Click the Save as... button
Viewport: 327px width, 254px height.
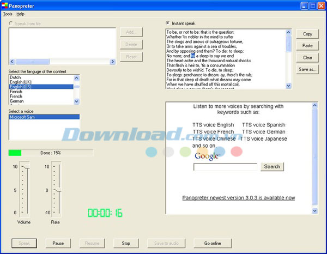coord(308,69)
